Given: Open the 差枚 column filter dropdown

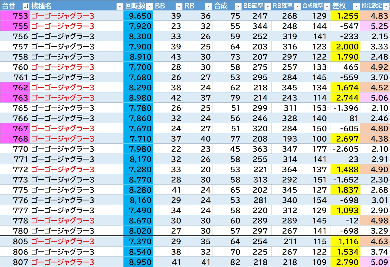Looking at the screenshot, I should click(356, 6).
